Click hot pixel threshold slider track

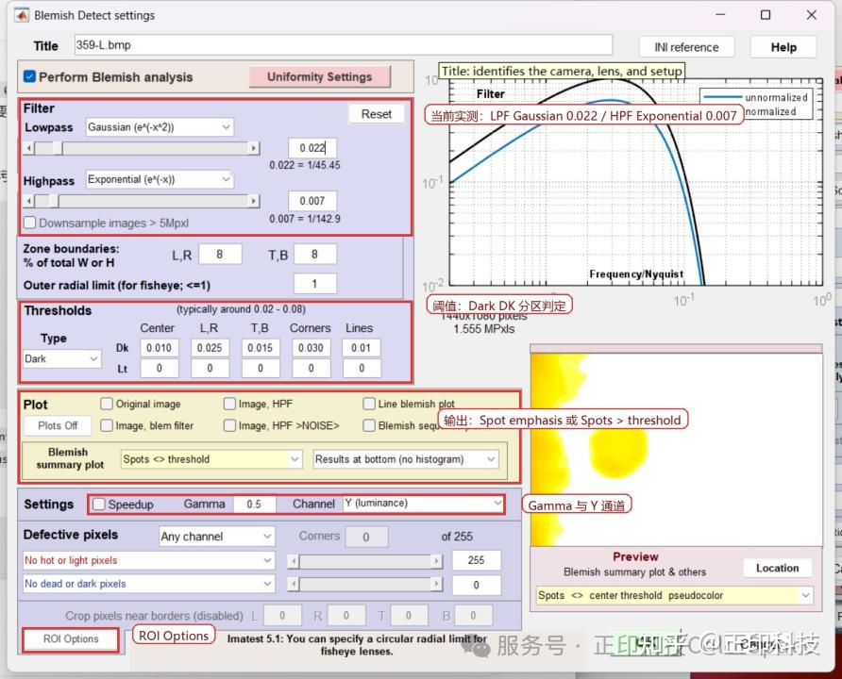(365, 561)
